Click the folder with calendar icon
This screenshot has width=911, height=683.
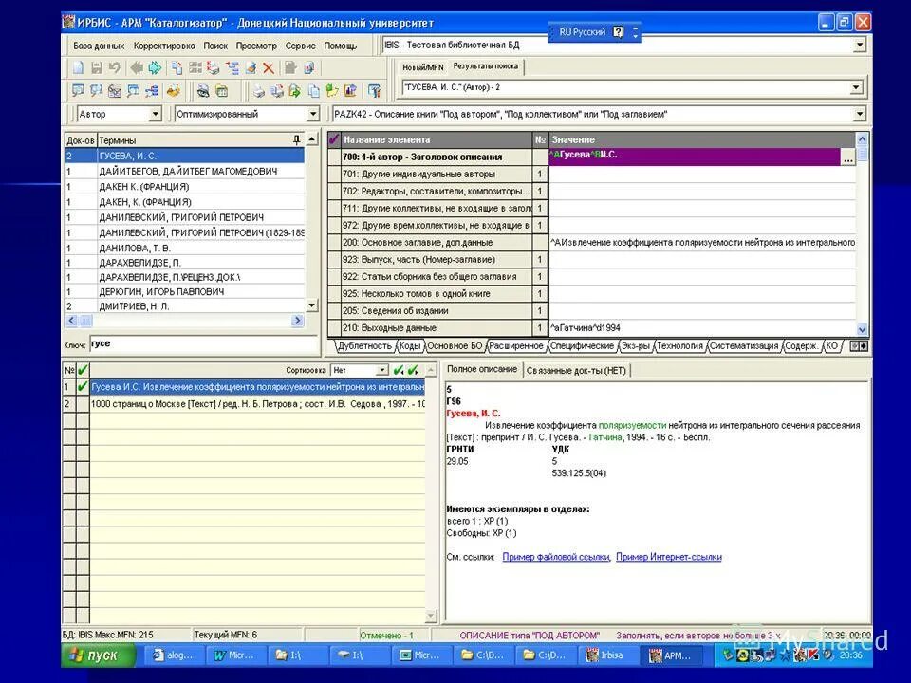tap(221, 91)
